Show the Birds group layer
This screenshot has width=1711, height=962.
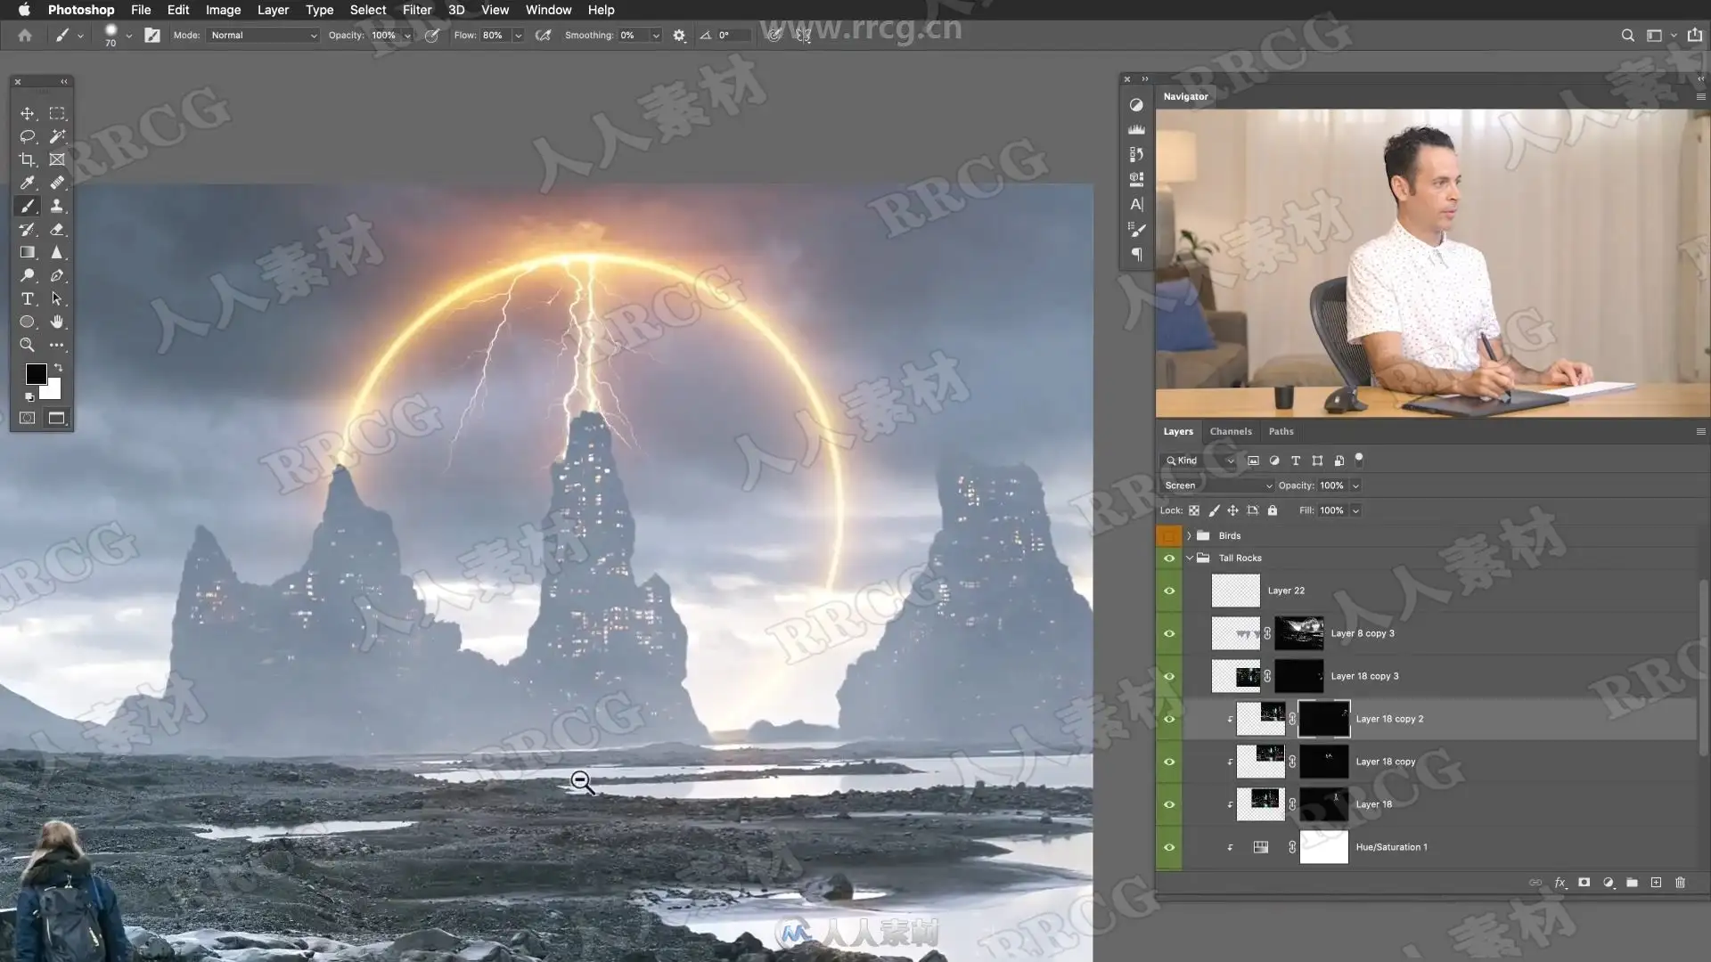click(x=1169, y=535)
